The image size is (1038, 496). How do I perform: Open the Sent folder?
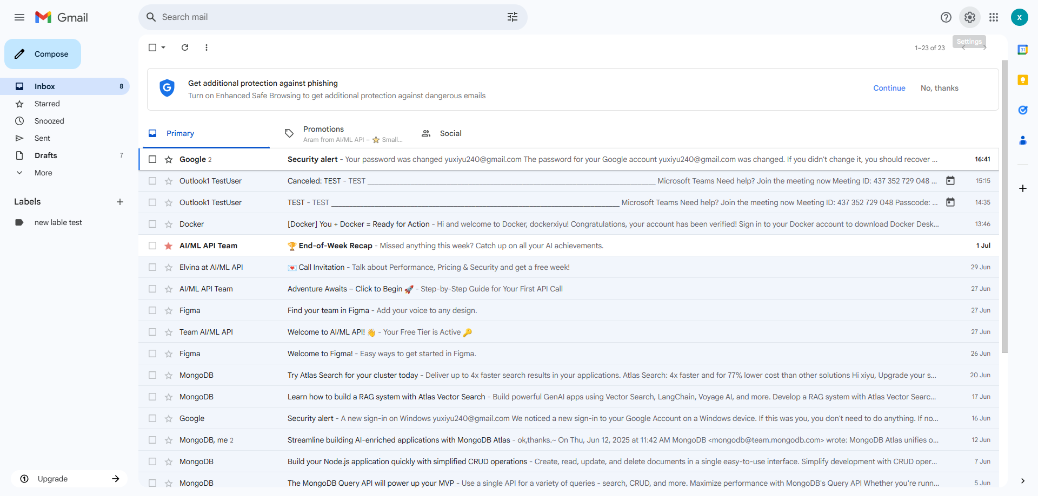(x=65, y=138)
